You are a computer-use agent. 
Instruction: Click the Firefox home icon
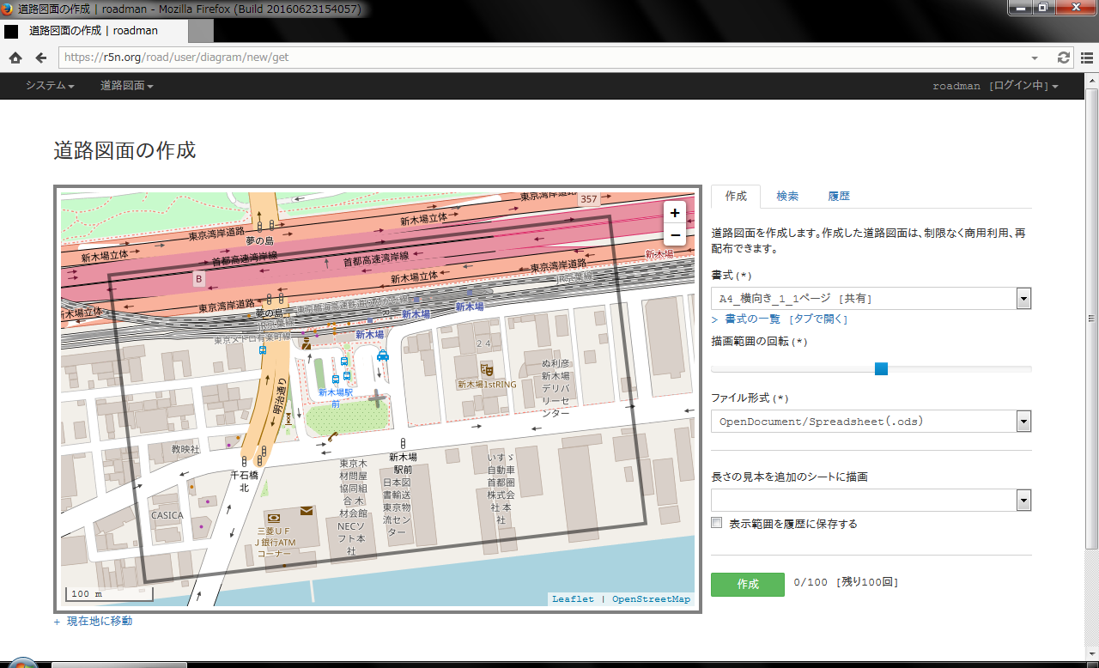point(15,58)
